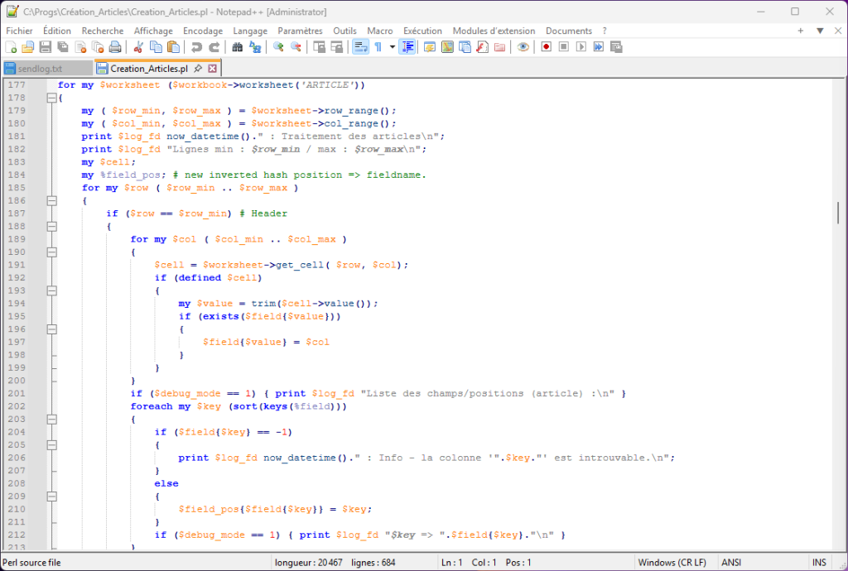848x571 pixels.
Task: Collapse the block starting at line 193
Action: [52, 290]
